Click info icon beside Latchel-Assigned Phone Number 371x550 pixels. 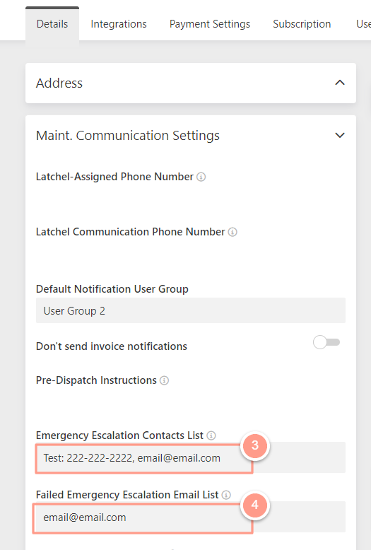[201, 177]
